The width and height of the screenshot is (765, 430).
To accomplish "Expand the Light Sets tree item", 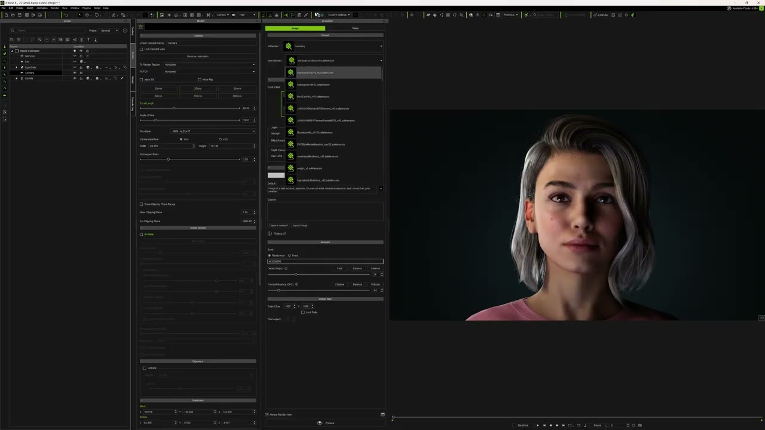I will (17, 67).
